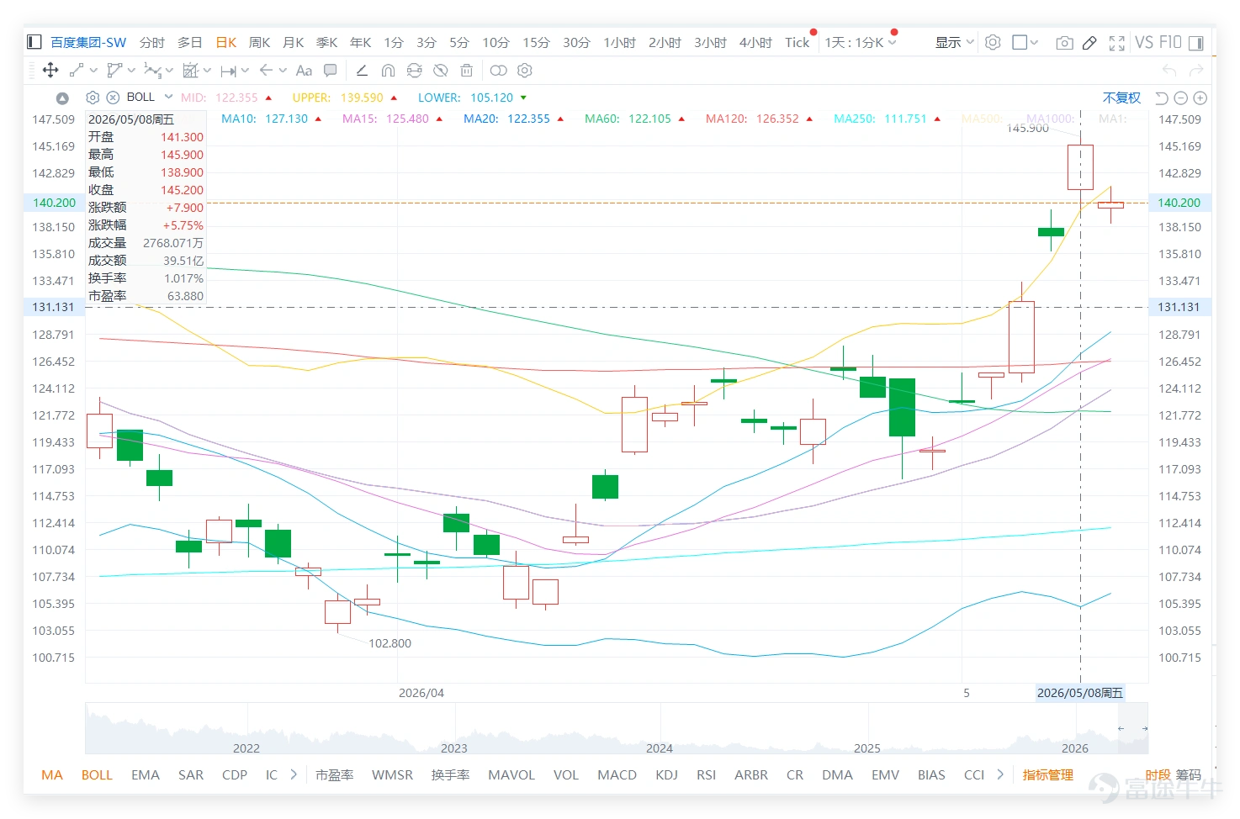Expand the chart analysis tool dropdown arrow

click(x=207, y=71)
